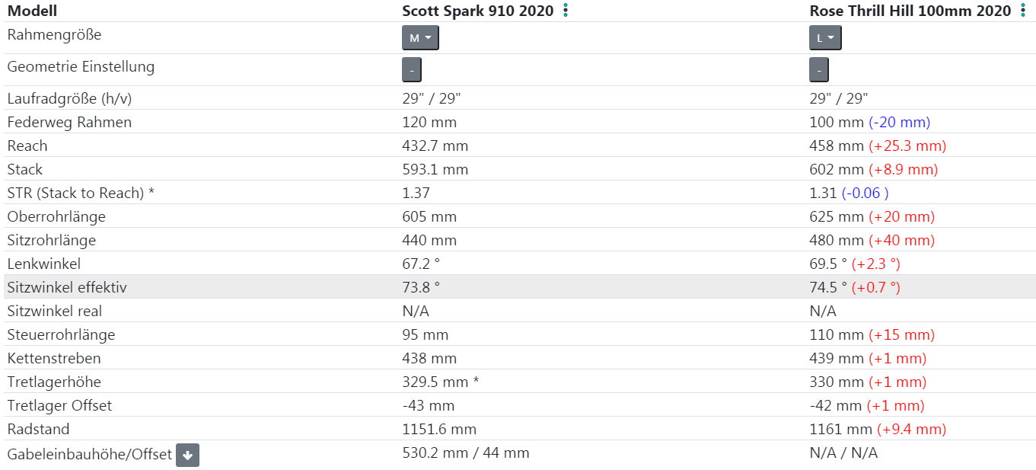Image resolution: width=1036 pixels, height=470 pixels.
Task: Select the Scott Spark 910 2020 heading
Action: point(477,11)
